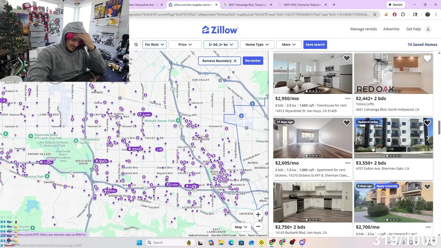Image resolution: width=441 pixels, height=248 pixels.
Task: Bookmark this page with the star icon
Action: pos(375,14)
